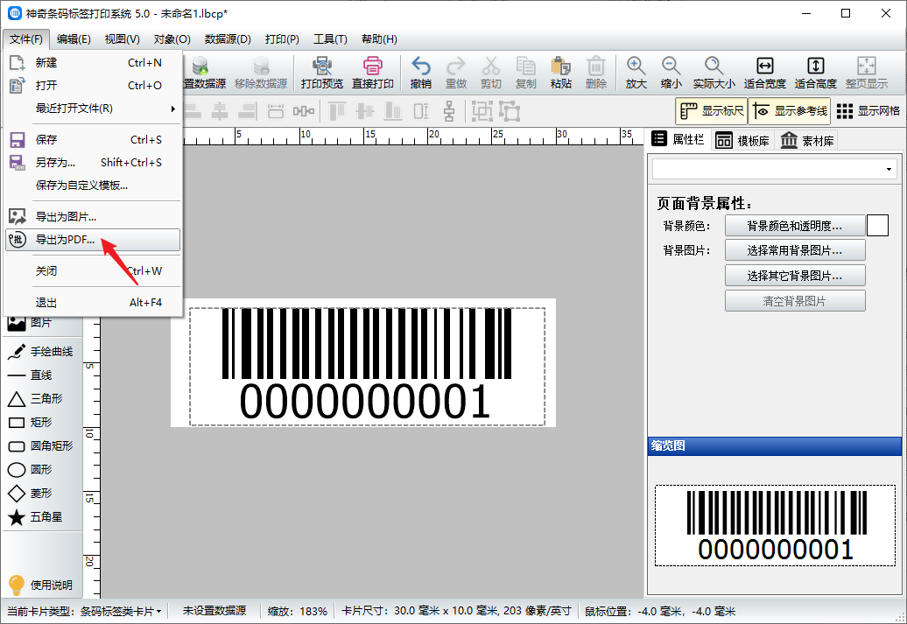Fit the label to height (适合高度)

816,73
